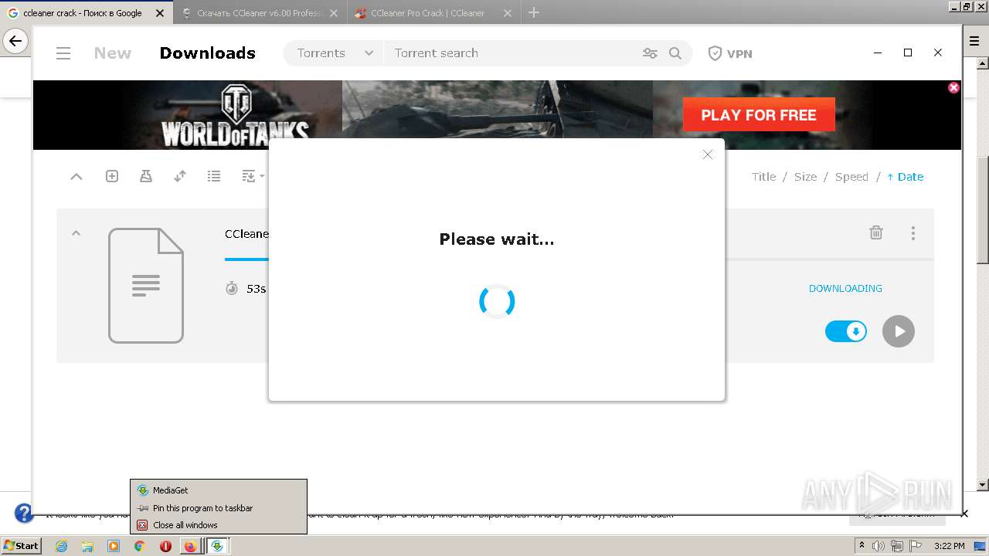Choose Pin this program to taskbar
The image size is (989, 556).
[219, 508]
